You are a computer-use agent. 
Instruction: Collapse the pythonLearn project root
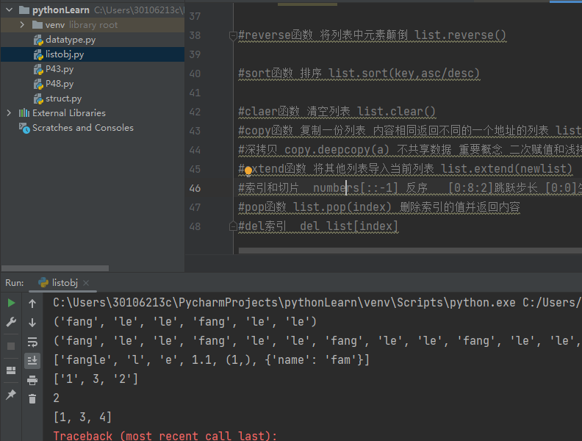tap(10, 10)
